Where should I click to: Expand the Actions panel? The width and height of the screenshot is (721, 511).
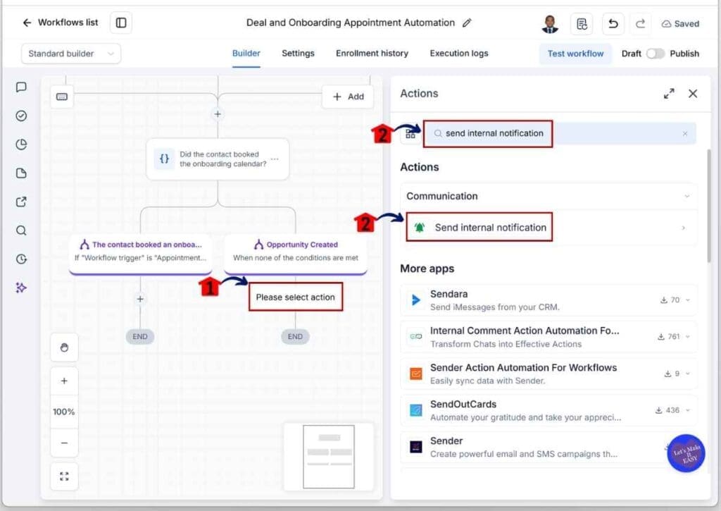pos(669,94)
